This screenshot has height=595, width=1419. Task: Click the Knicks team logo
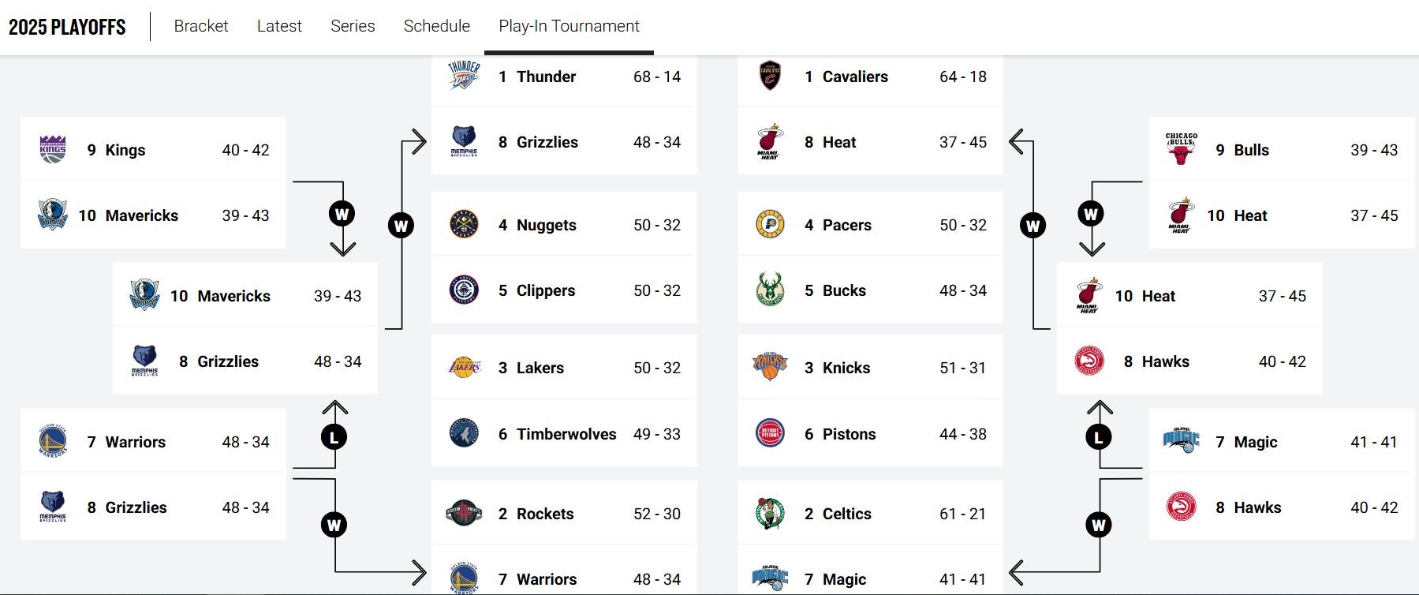click(x=770, y=367)
